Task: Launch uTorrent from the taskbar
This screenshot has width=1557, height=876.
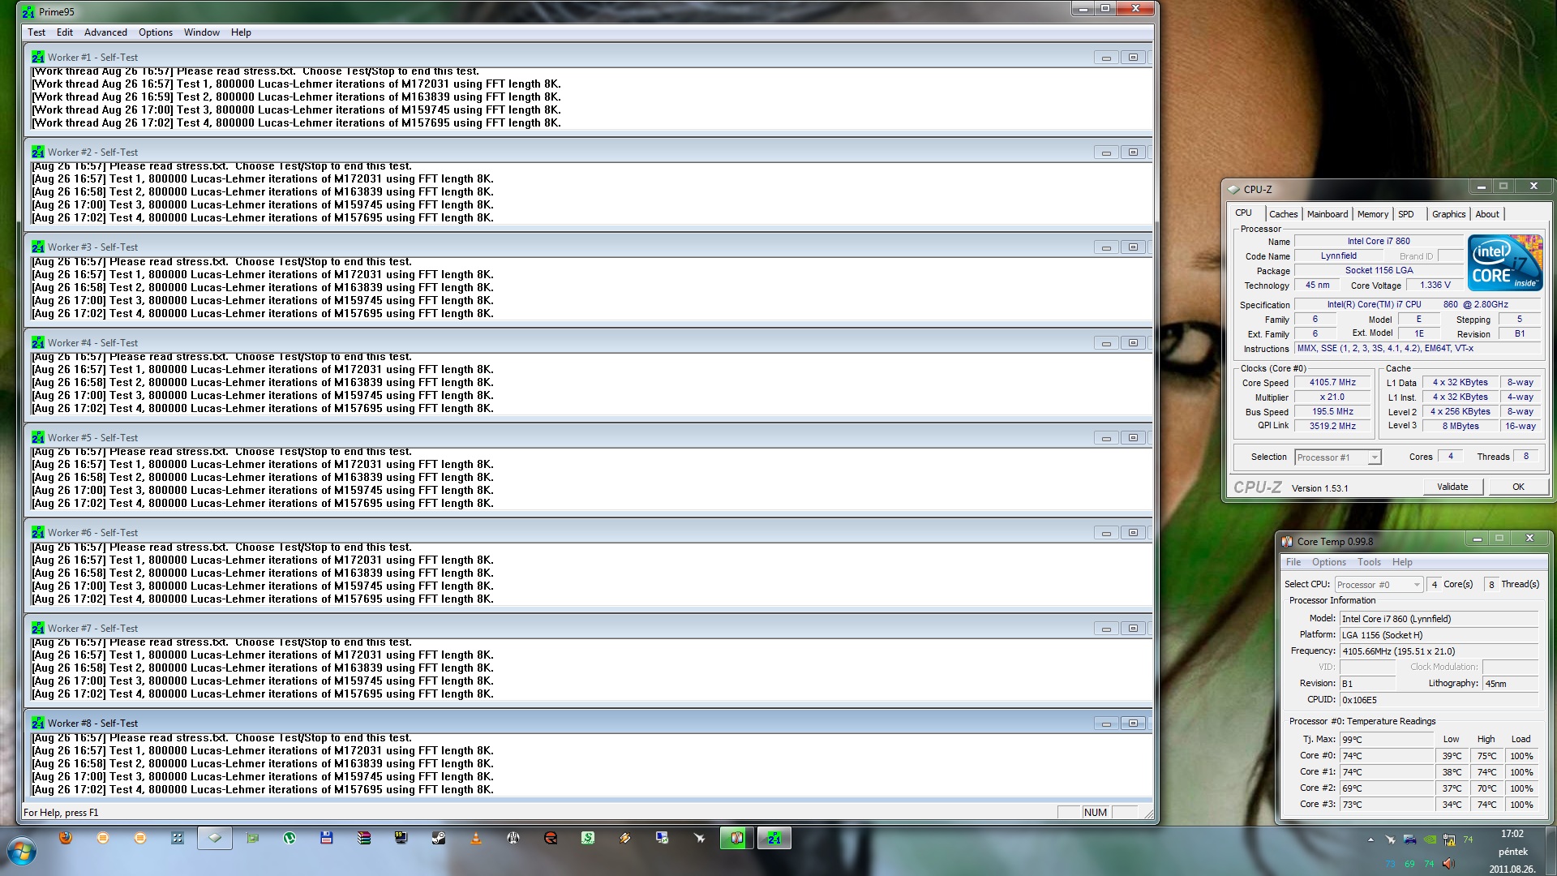Action: [x=290, y=838]
